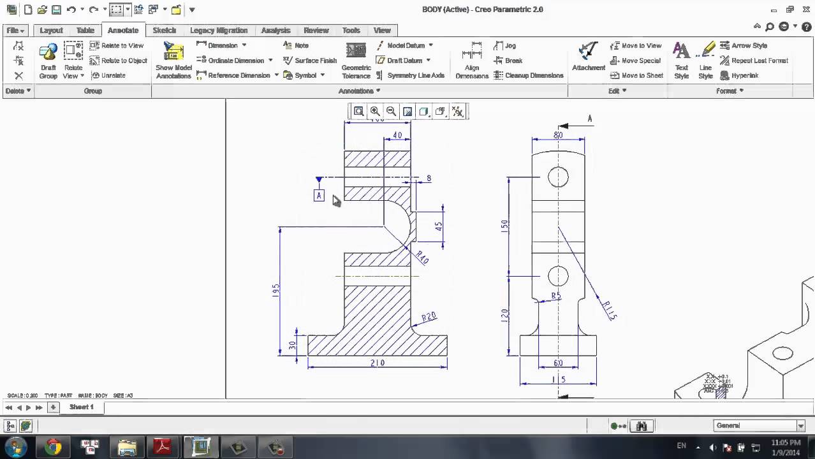Create a new file from quick access toolbar
Screen dimensions: 815x459
pos(28,10)
